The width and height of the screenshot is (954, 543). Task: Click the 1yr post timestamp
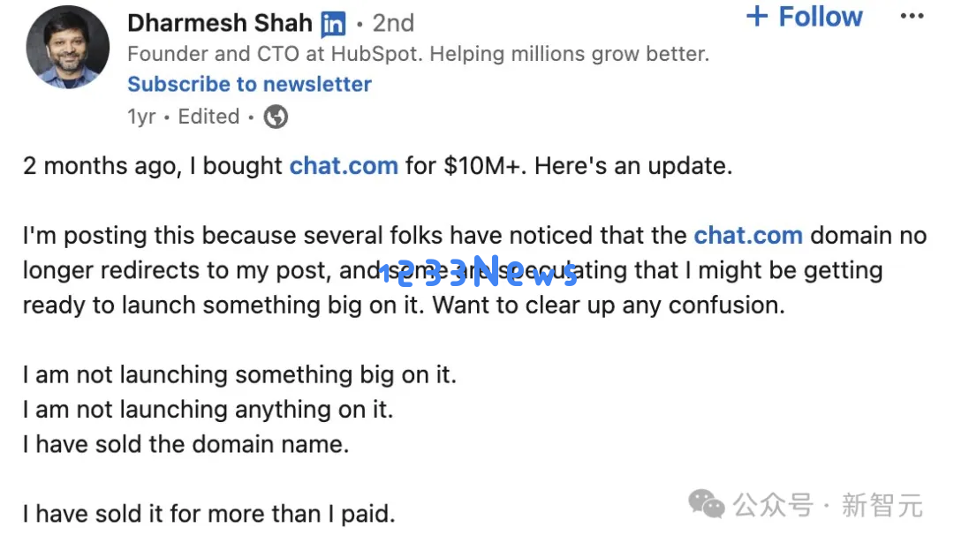tap(141, 117)
